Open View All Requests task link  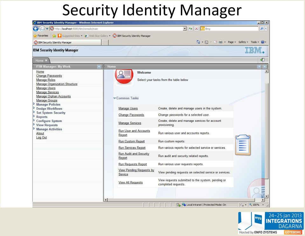click(130, 183)
